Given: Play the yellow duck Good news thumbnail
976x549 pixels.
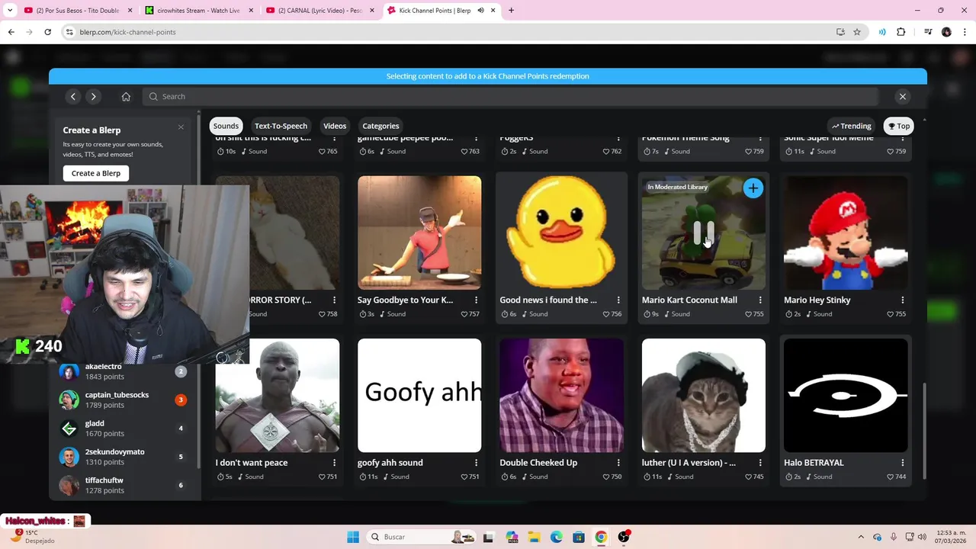Looking at the screenshot, I should coord(561,233).
